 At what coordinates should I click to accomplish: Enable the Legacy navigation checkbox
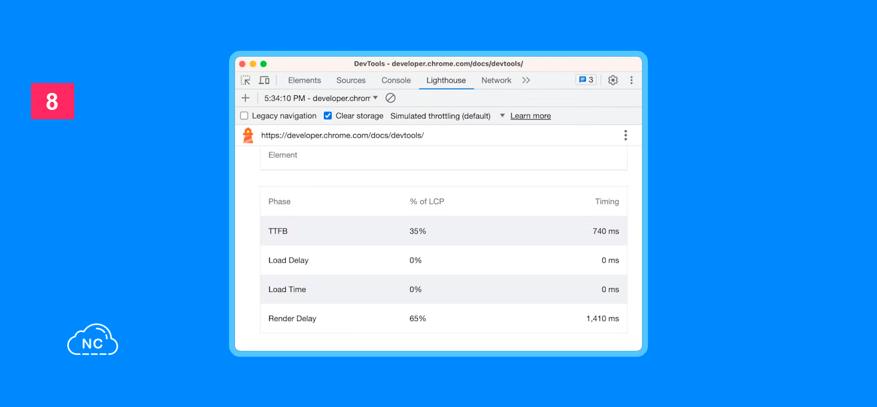244,116
